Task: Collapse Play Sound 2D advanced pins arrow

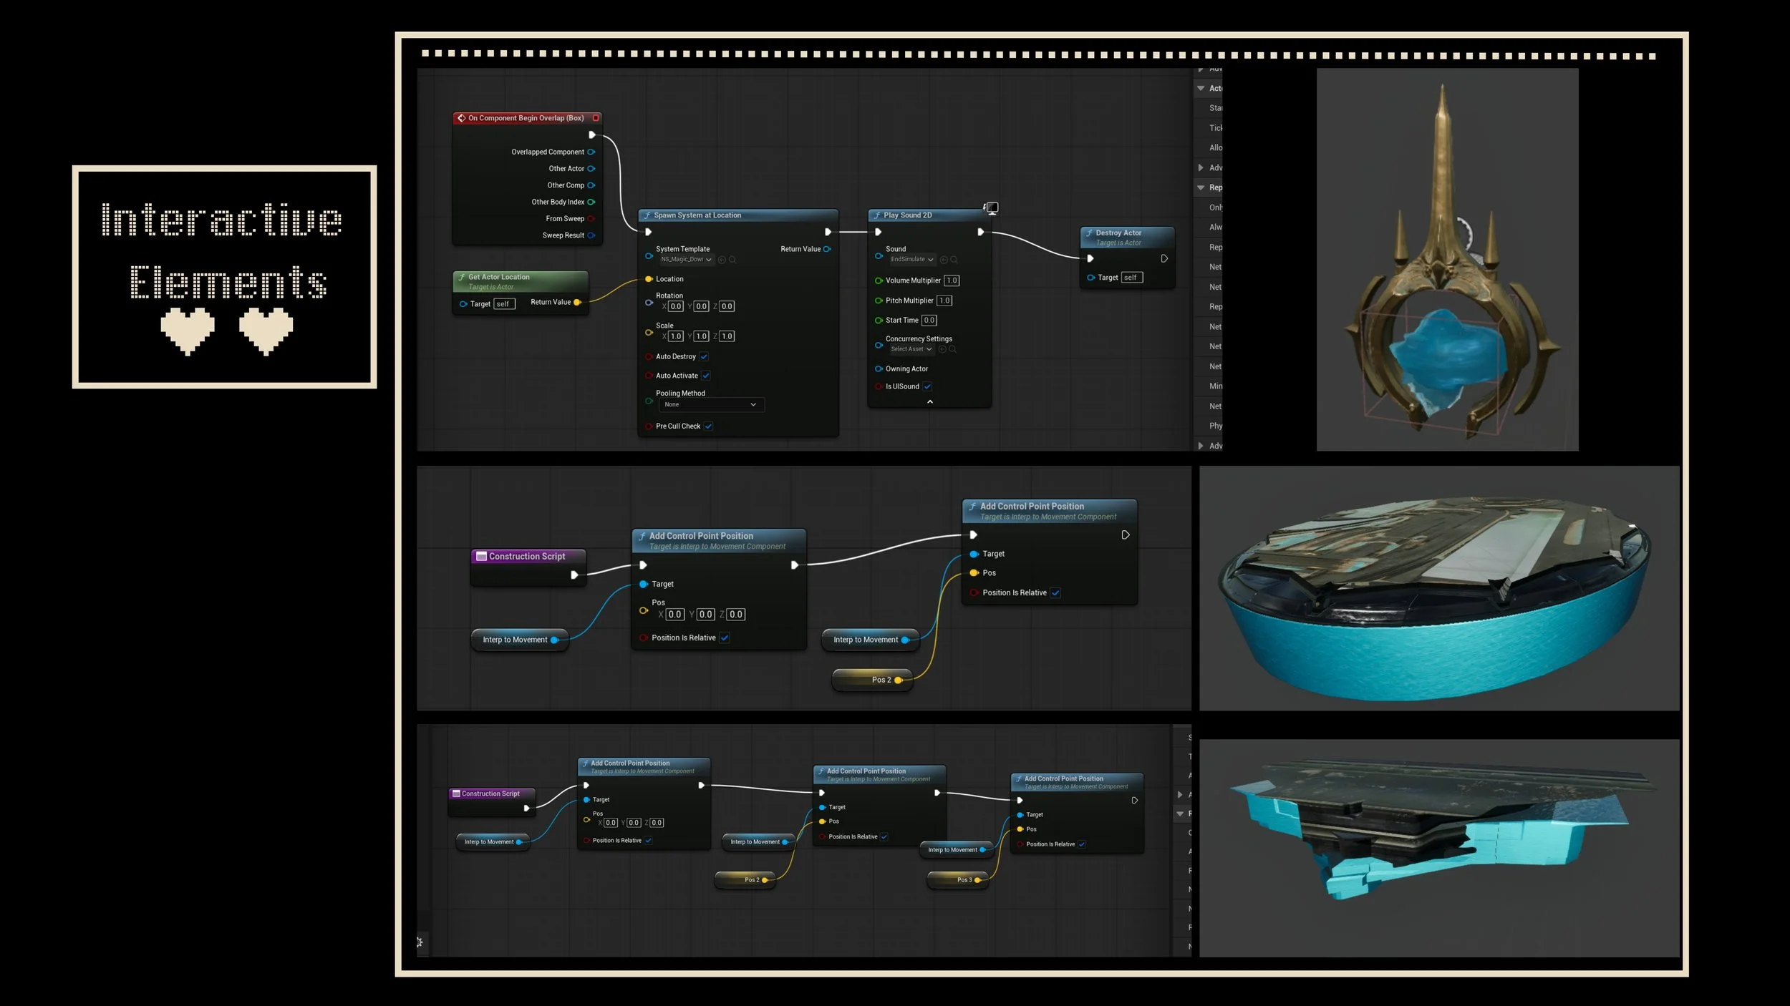Action: [x=930, y=402]
